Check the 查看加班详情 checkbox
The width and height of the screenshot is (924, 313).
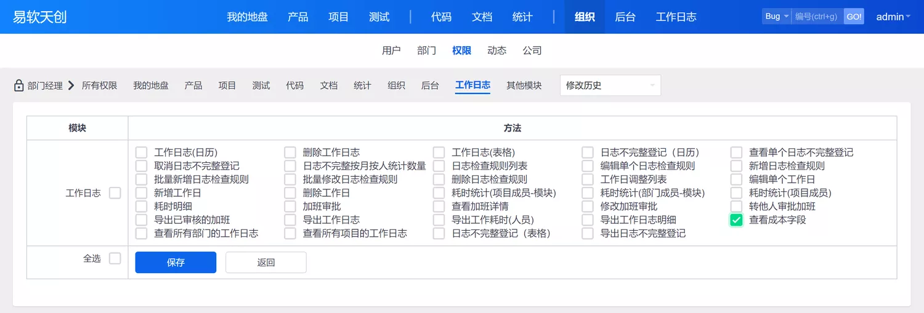pyautogui.click(x=439, y=207)
